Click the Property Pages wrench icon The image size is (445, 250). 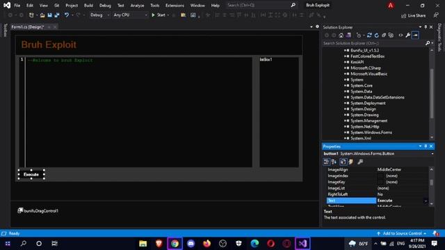[360, 162]
